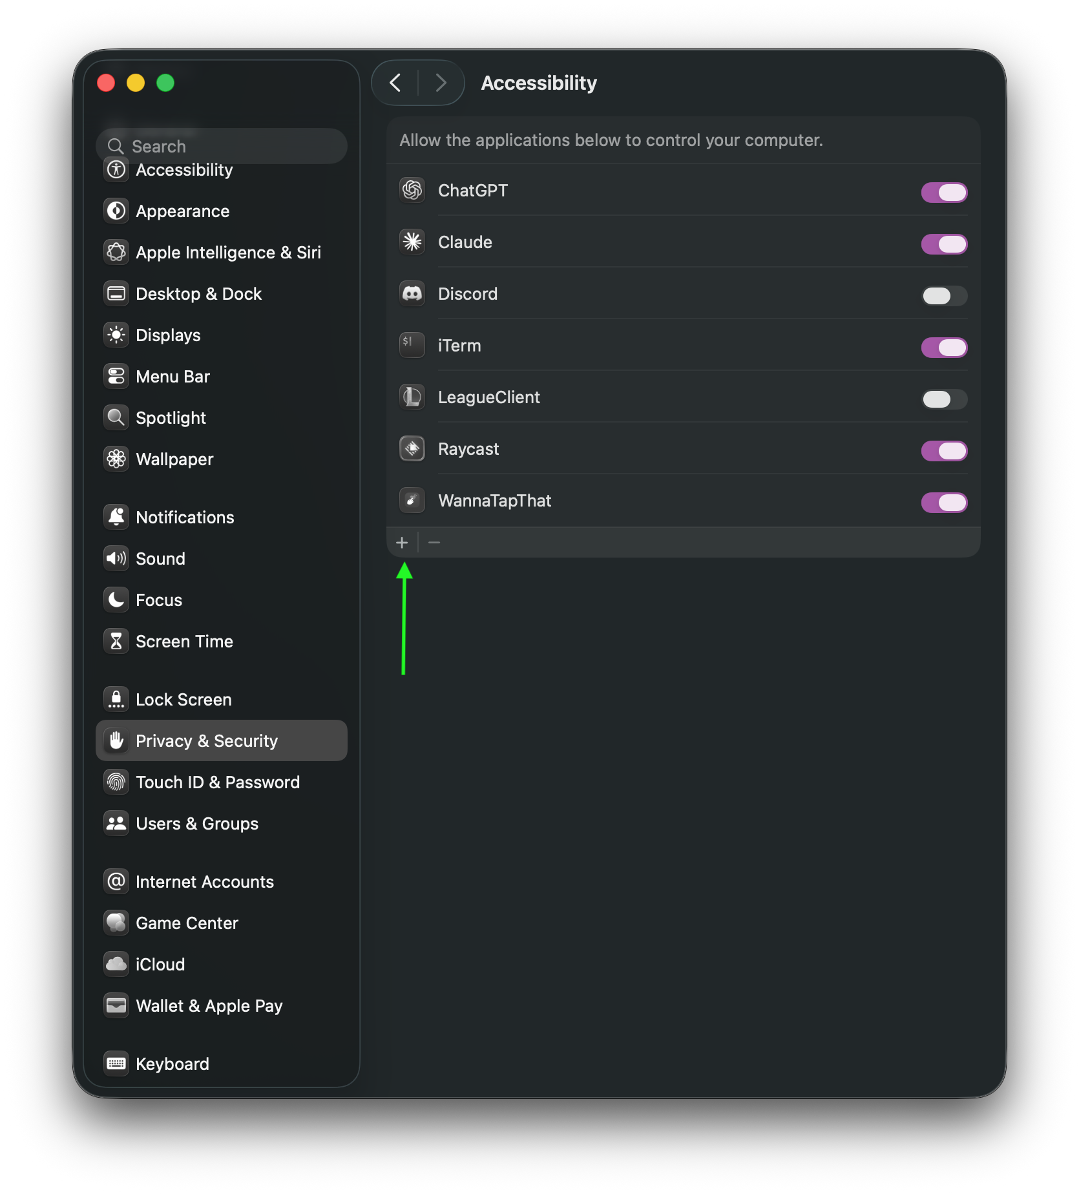Click the LeagueClient app icon
The image size is (1079, 1194).
[412, 397]
